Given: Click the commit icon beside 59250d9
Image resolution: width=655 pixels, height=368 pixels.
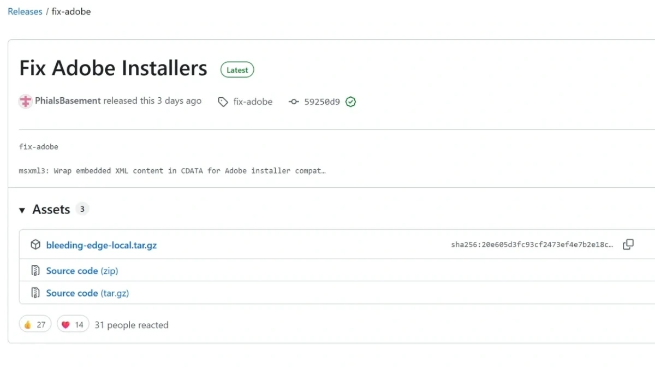Looking at the screenshot, I should [294, 102].
